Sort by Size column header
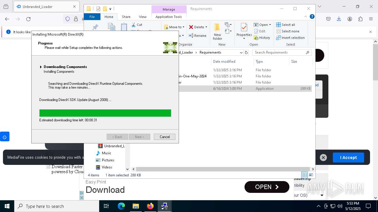The image size is (378, 212). [301, 62]
